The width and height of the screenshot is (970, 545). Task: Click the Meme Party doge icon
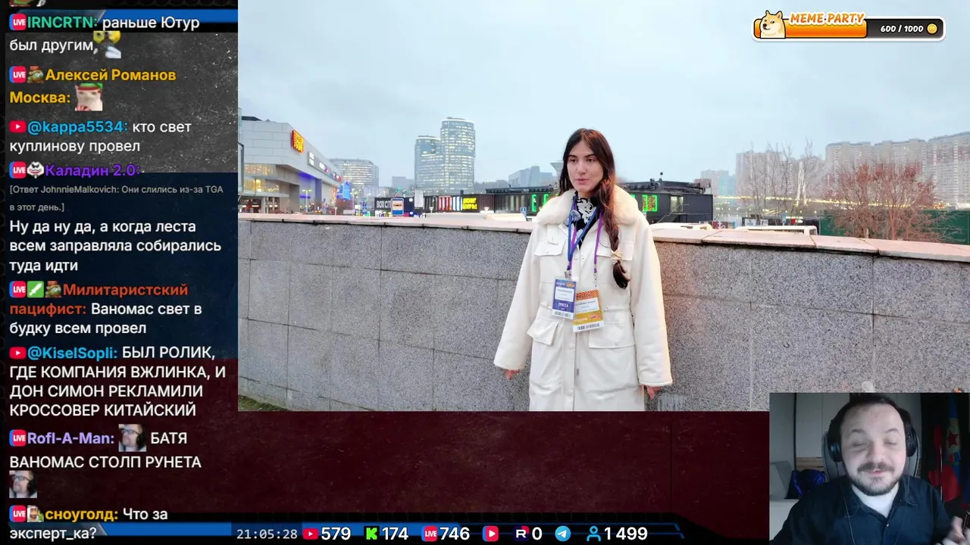(772, 24)
